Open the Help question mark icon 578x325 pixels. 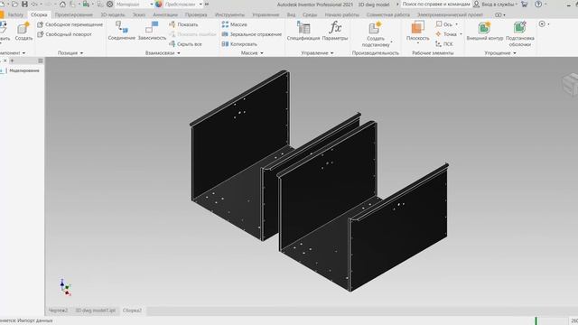(538, 4)
